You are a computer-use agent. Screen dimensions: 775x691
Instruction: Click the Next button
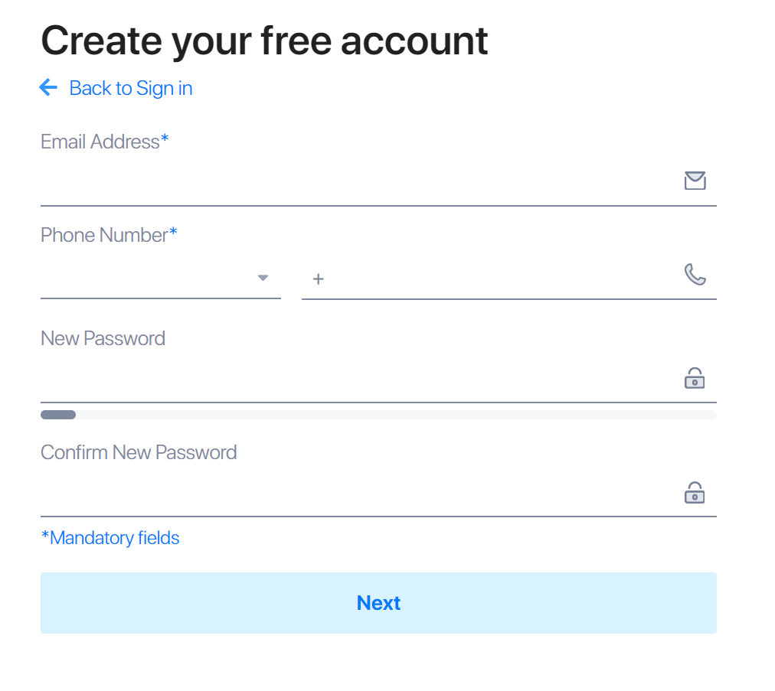tap(378, 603)
